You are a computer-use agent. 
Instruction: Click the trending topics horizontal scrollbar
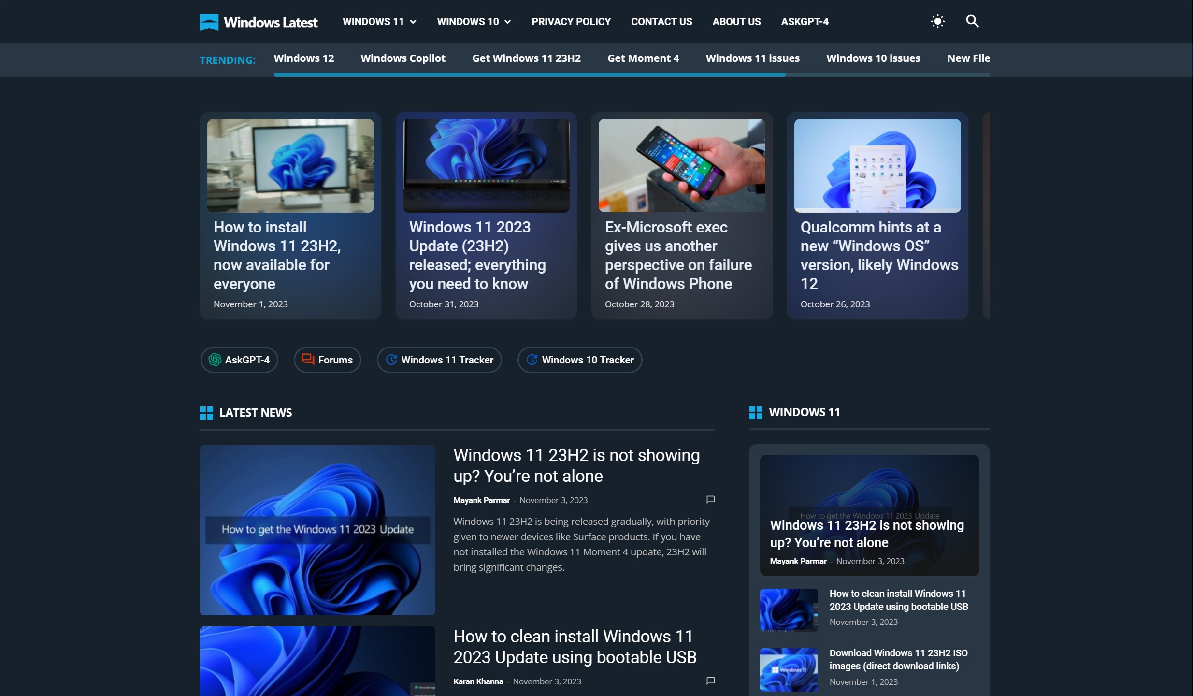click(x=530, y=74)
